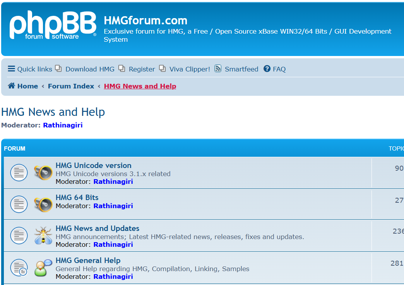Click the user chat icon for HMG General Help
The image size is (404, 285).
43,268
